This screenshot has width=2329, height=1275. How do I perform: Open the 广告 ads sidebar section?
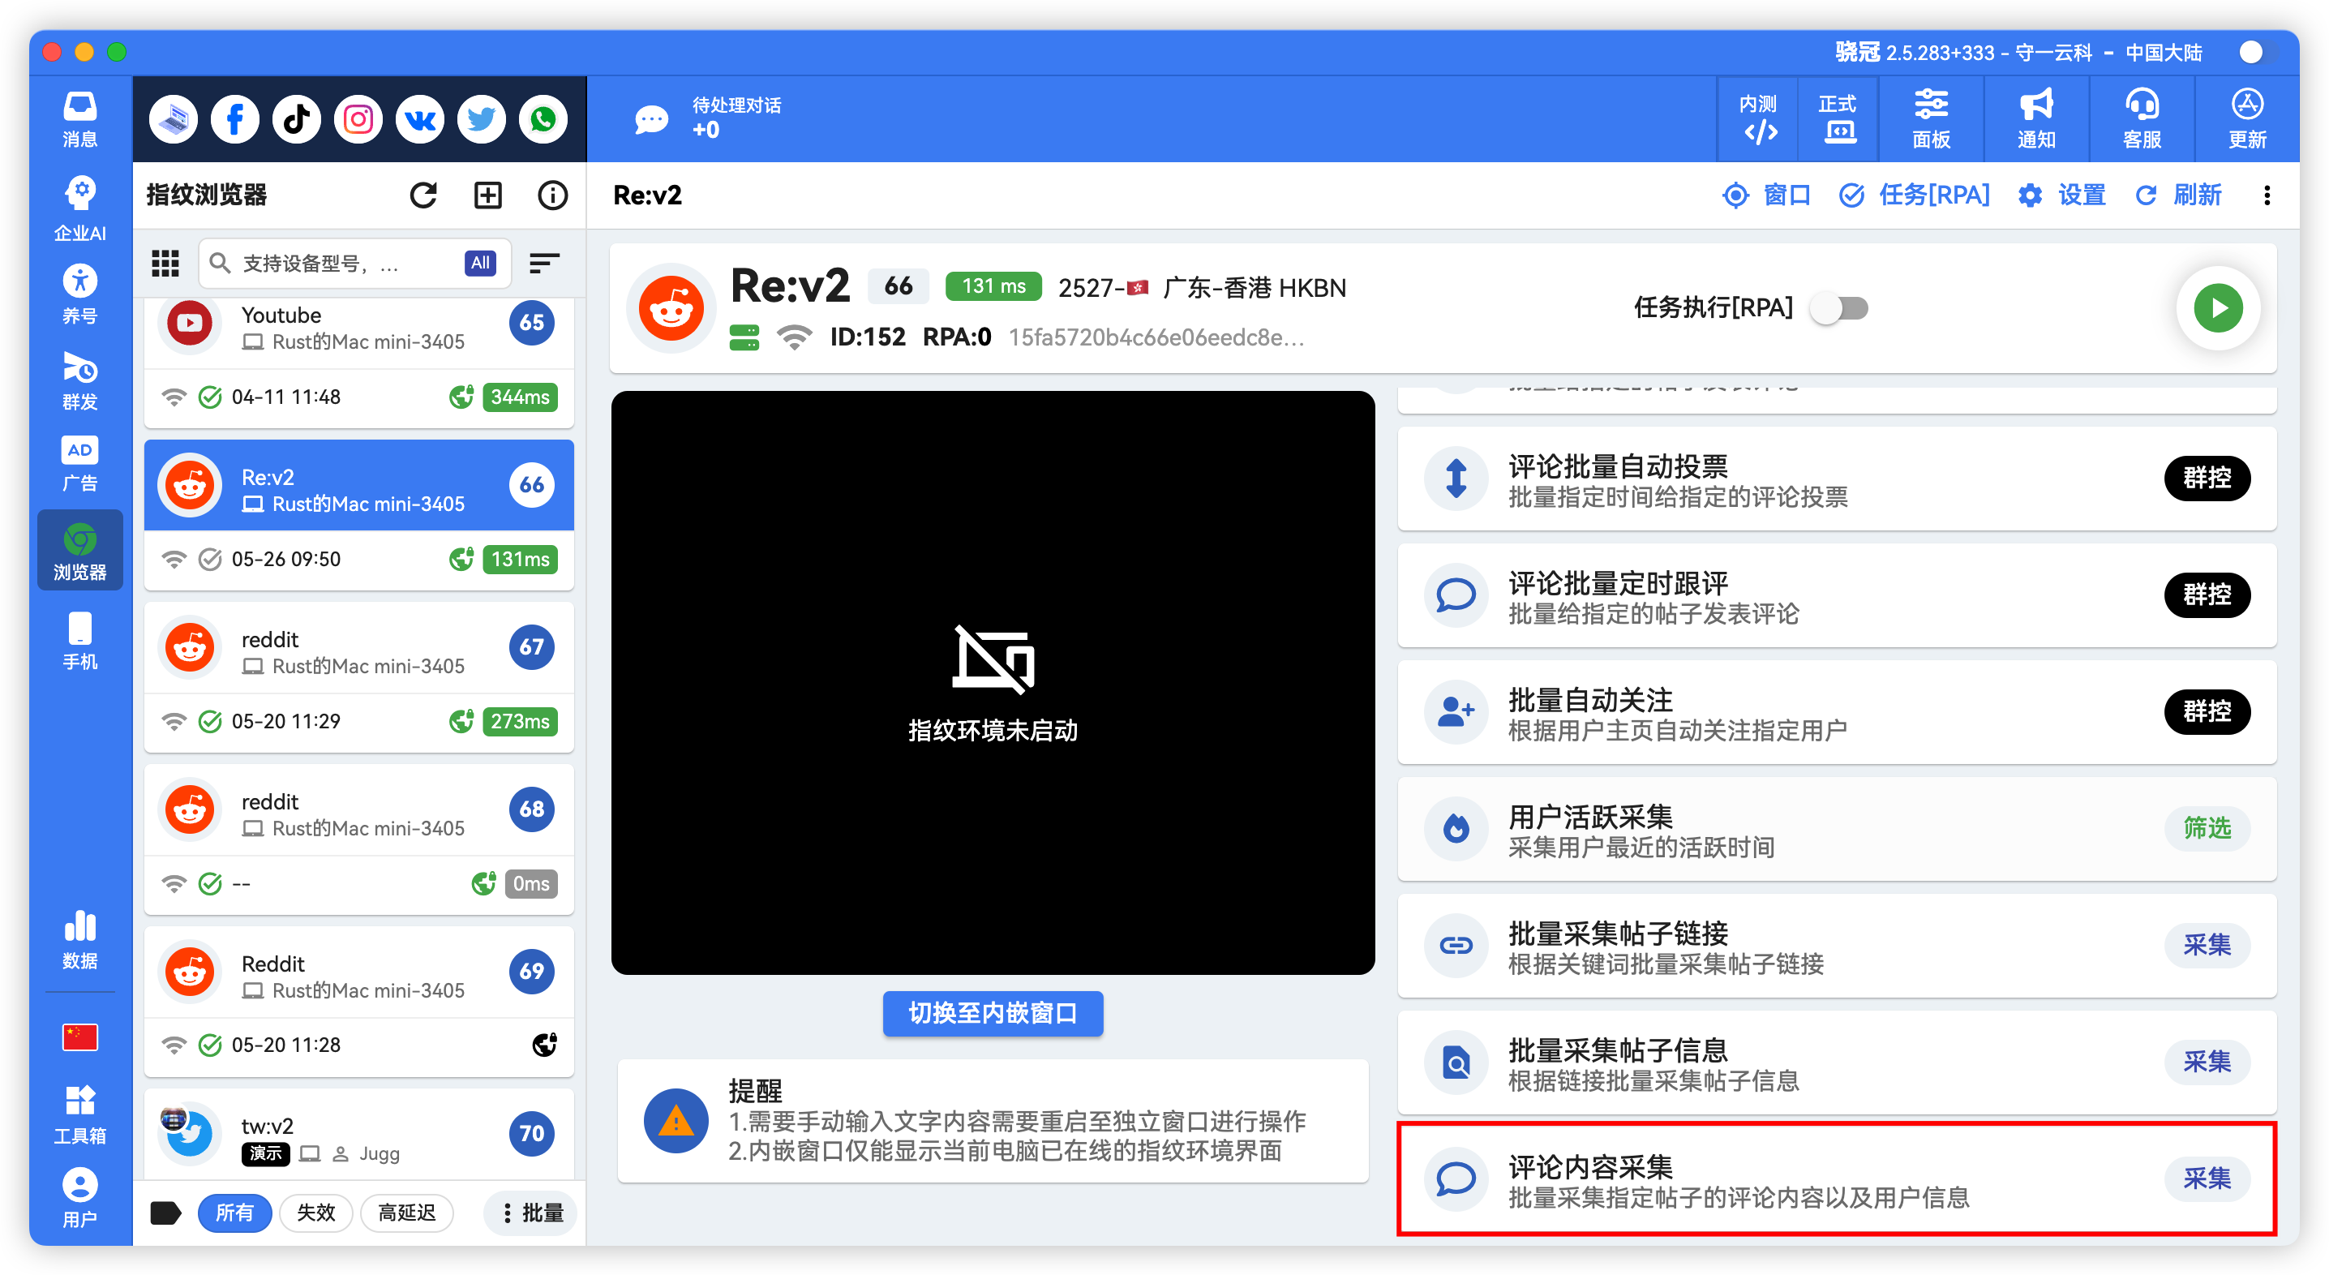(79, 464)
